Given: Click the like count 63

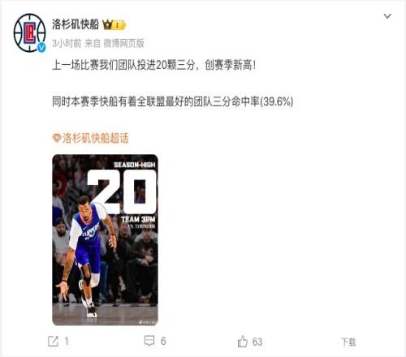Looking at the screenshot, I should tap(257, 342).
